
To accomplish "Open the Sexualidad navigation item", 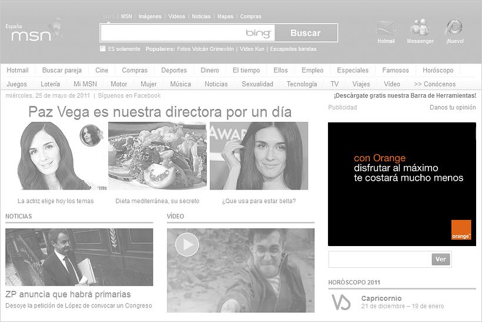I will click(257, 84).
